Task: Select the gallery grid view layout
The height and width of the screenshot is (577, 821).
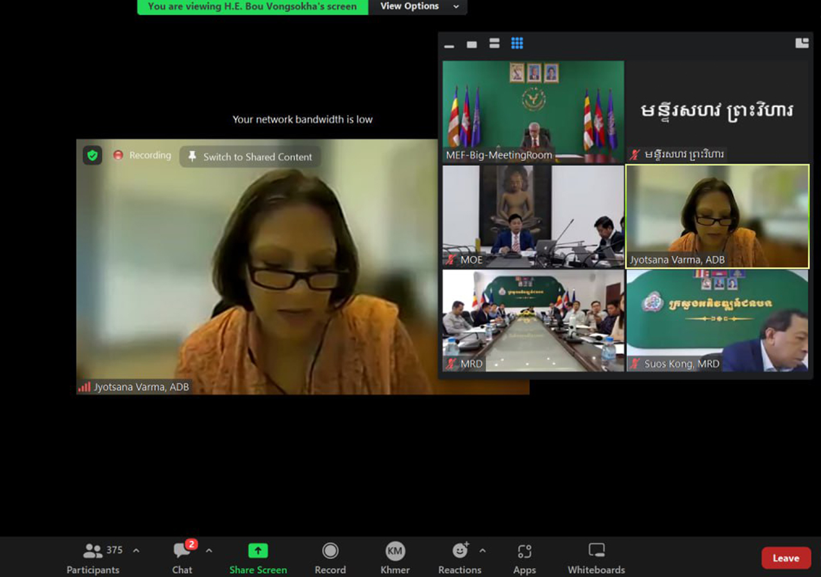Action: point(517,44)
